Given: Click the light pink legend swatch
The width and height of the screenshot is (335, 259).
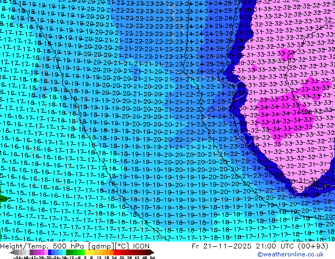Looking at the screenshot, I should coord(46,252).
